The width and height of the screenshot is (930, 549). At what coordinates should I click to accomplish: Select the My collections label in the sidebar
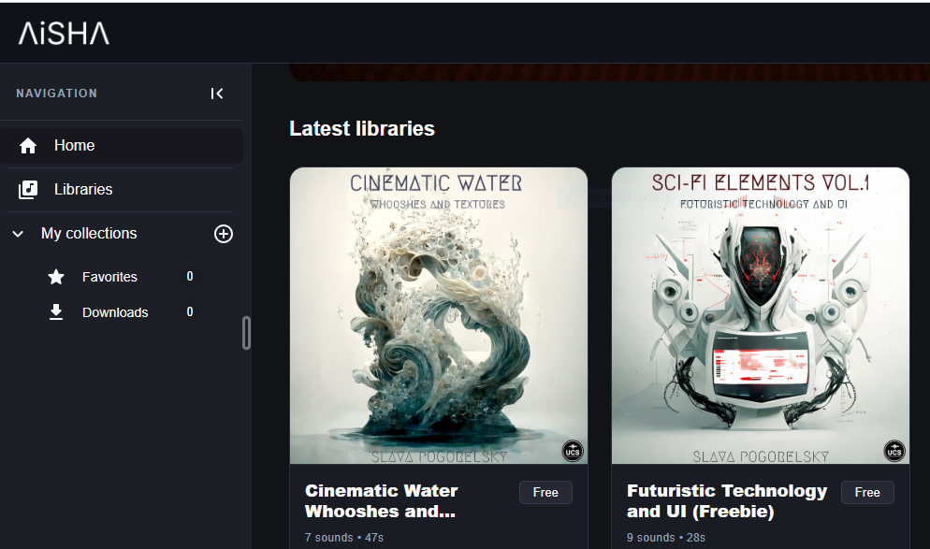click(89, 234)
